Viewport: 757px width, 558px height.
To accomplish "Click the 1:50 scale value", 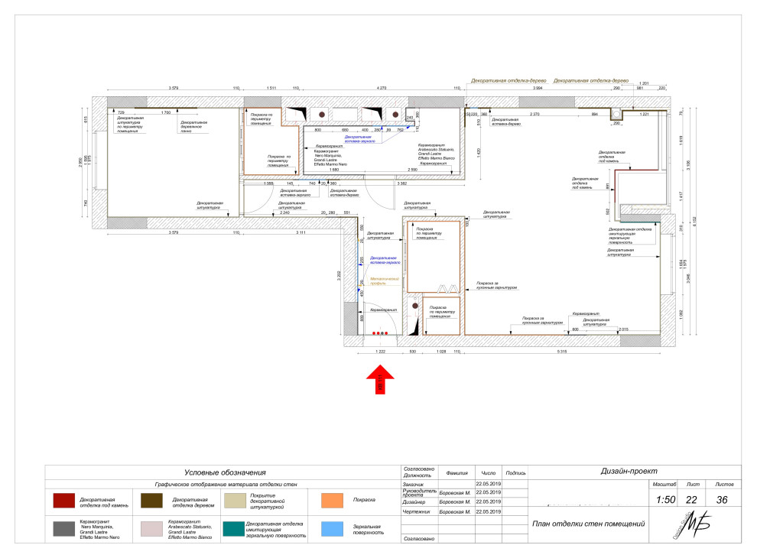I will (667, 499).
